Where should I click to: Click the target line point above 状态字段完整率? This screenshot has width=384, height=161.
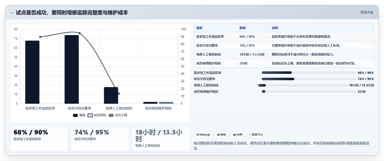tap(80, 33)
